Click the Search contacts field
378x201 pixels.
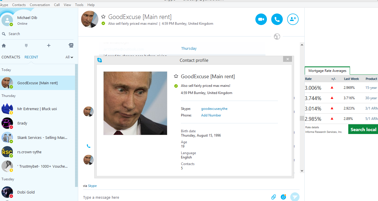click(x=38, y=34)
